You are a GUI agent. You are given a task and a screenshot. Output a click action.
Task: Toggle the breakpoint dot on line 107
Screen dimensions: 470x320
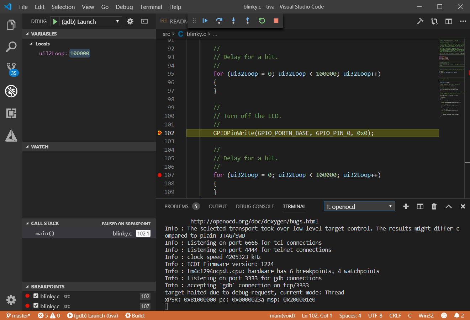click(x=160, y=175)
